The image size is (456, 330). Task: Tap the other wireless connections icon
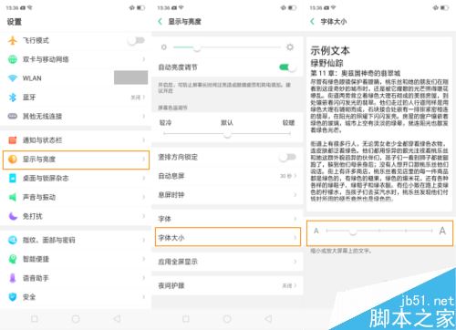coord(13,116)
